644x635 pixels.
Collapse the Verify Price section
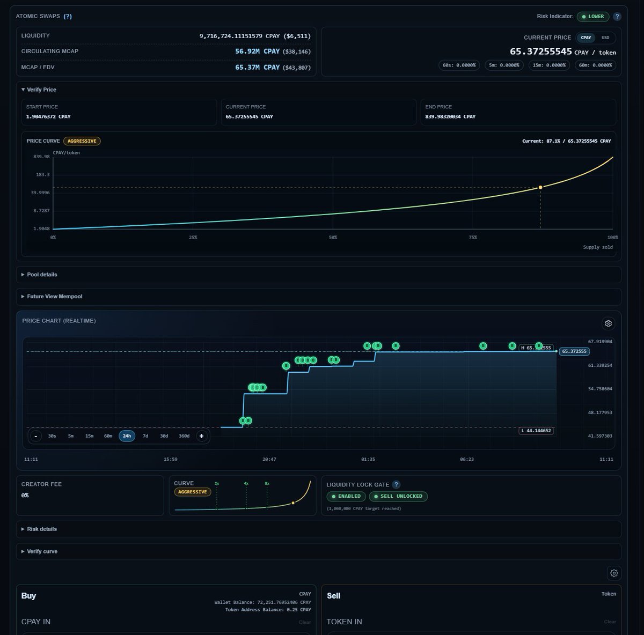tap(39, 90)
